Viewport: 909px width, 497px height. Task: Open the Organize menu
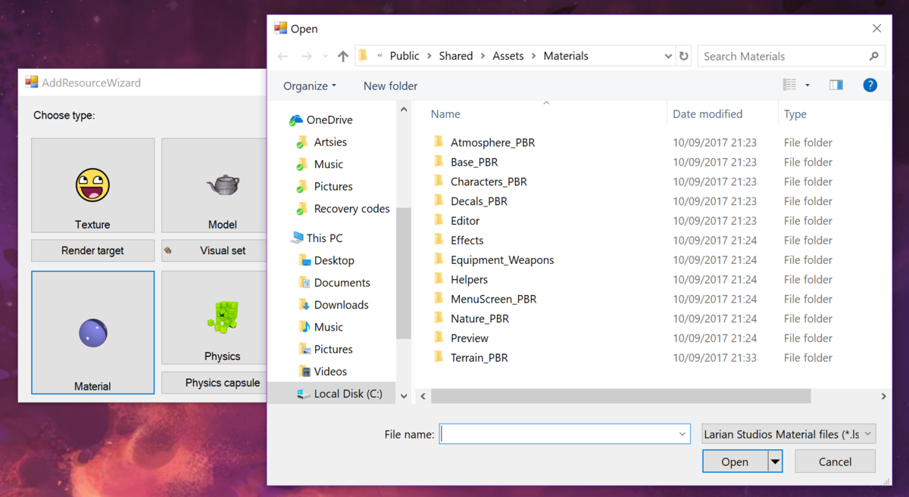click(x=310, y=86)
